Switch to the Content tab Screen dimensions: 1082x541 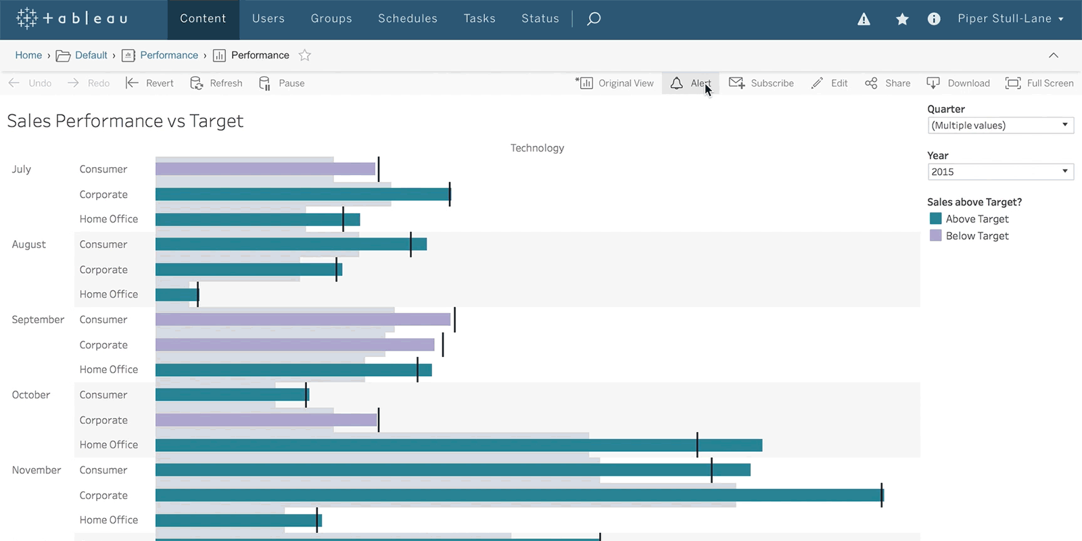pos(203,19)
